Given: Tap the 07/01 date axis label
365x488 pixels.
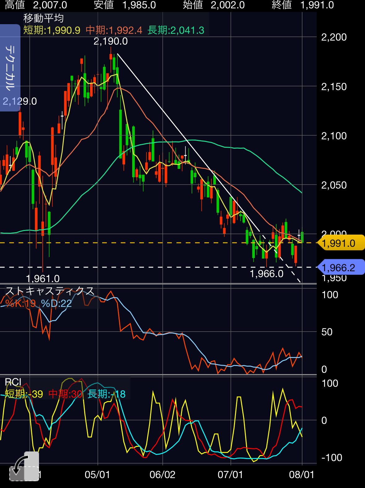Looking at the screenshot, I should coord(231,475).
